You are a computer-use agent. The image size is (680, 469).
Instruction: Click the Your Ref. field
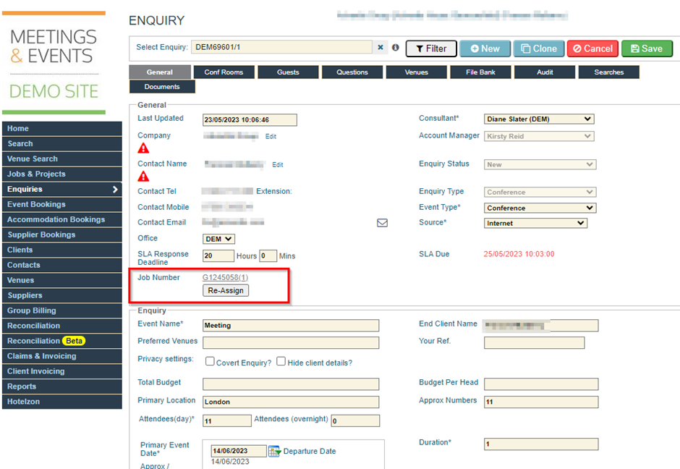535,343
